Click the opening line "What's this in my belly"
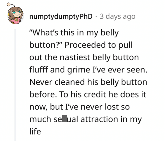This screenshot has width=165, height=141. tap(74, 33)
